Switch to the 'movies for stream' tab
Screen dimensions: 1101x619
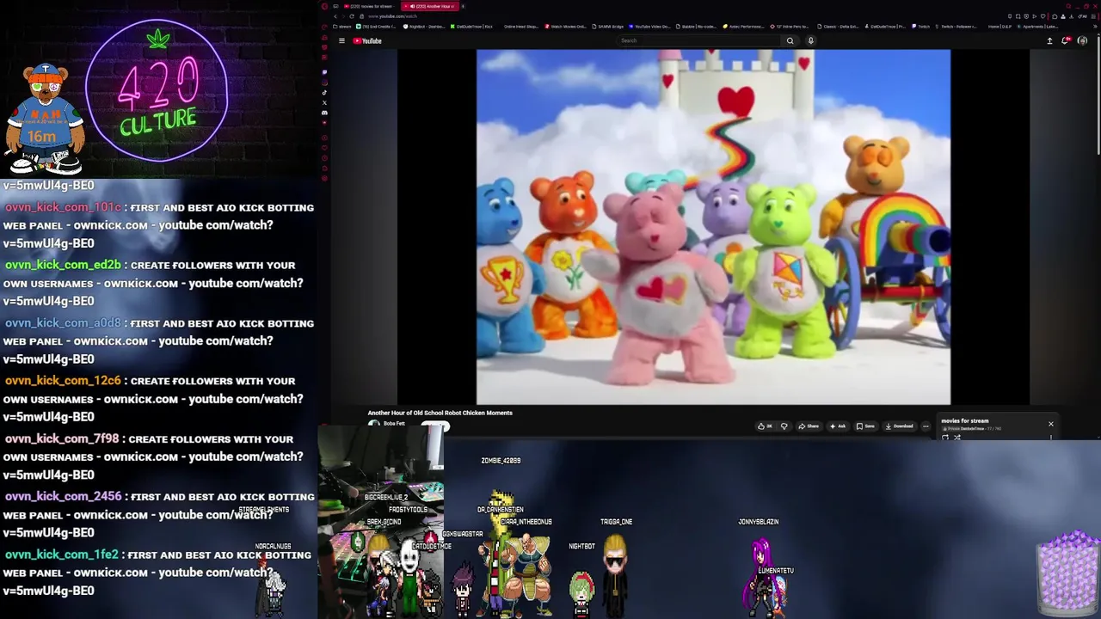(368, 6)
